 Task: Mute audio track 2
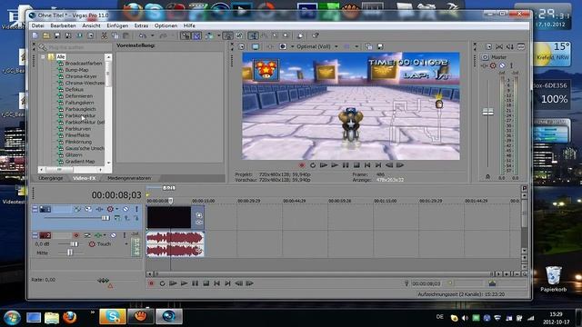(113, 235)
